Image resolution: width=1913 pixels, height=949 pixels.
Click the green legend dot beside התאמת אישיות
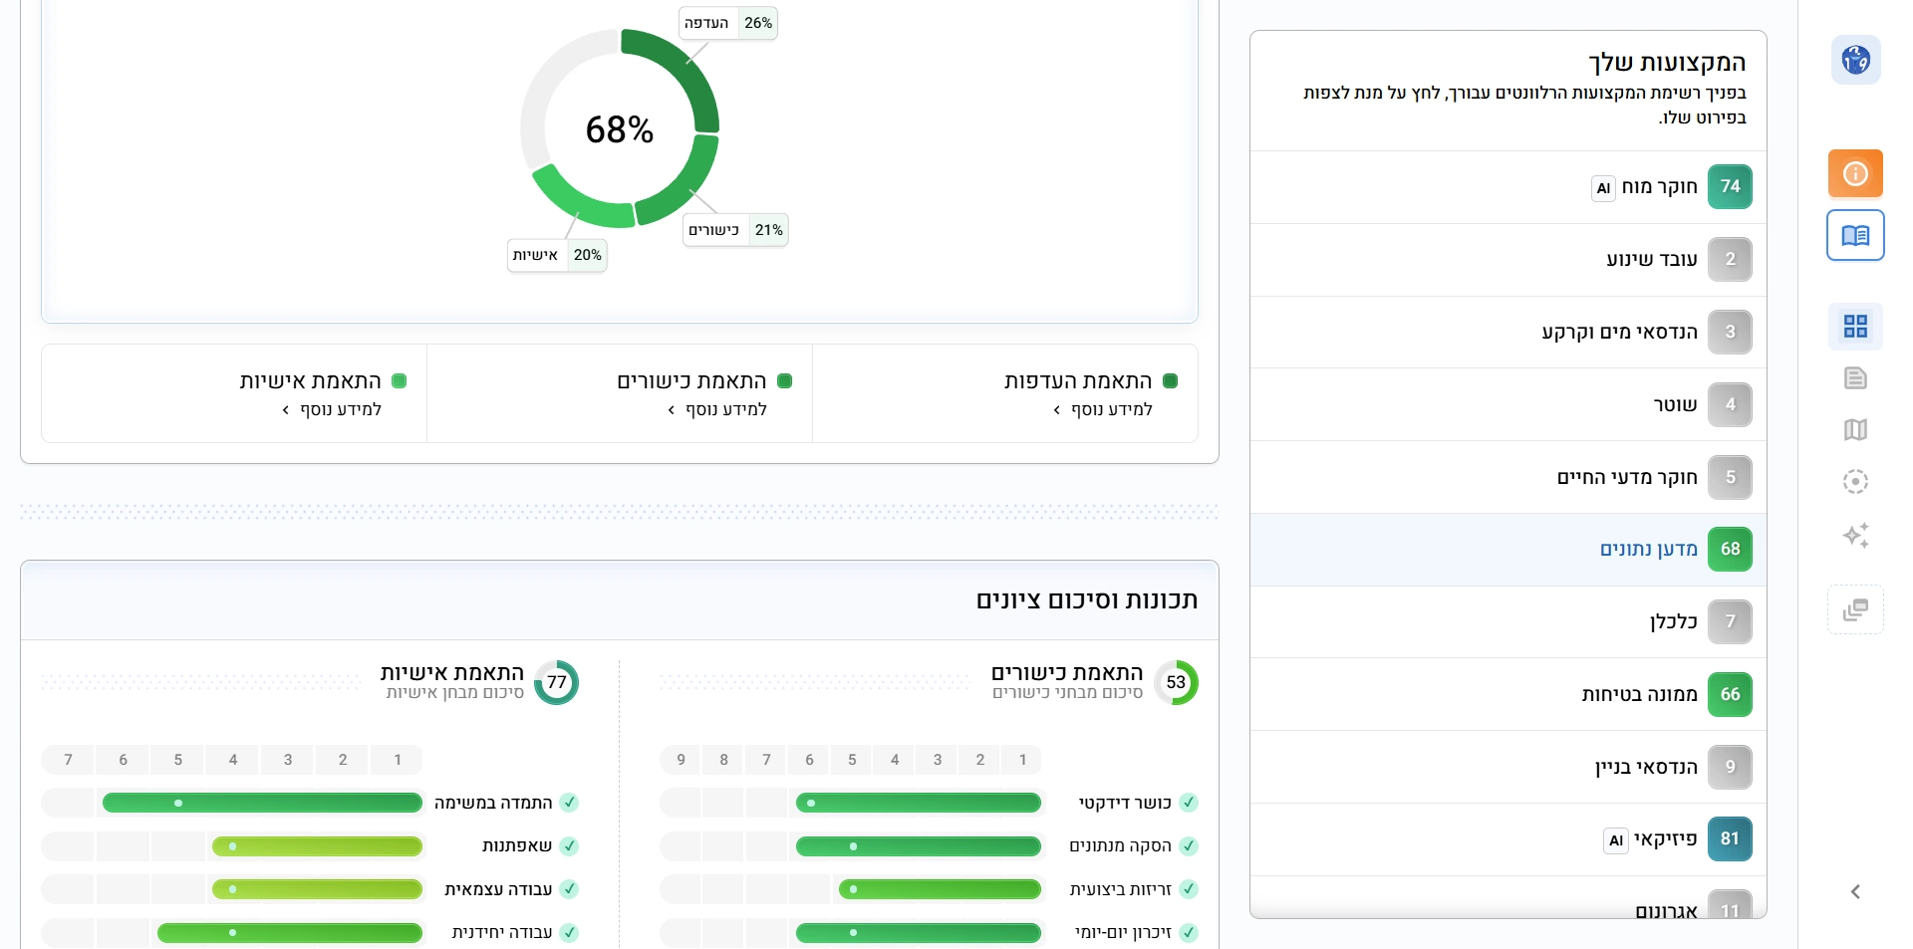click(x=400, y=380)
